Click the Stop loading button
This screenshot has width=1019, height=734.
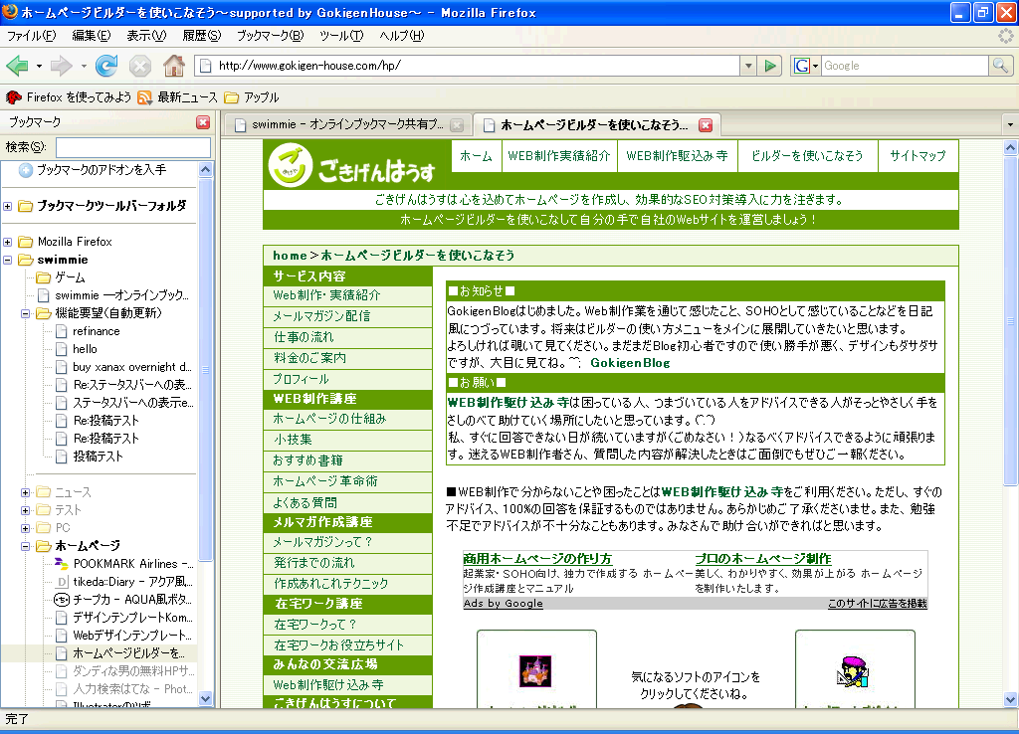click(139, 66)
